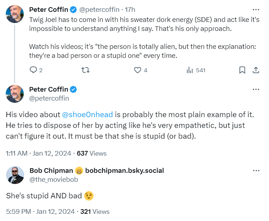Open Bob Chipman's profile picture

[x=15, y=175]
